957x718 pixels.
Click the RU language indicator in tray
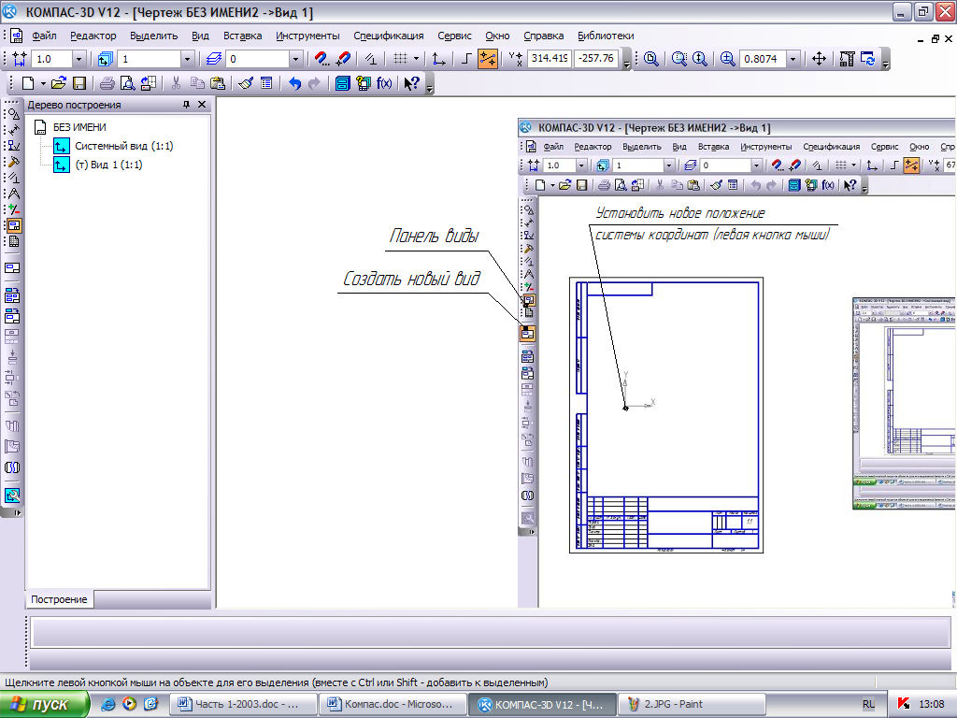(868, 704)
